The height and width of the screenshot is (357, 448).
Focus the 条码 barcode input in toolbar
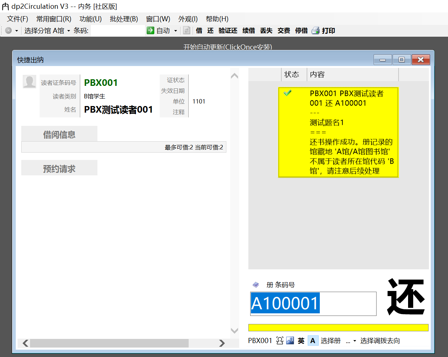[118, 31]
